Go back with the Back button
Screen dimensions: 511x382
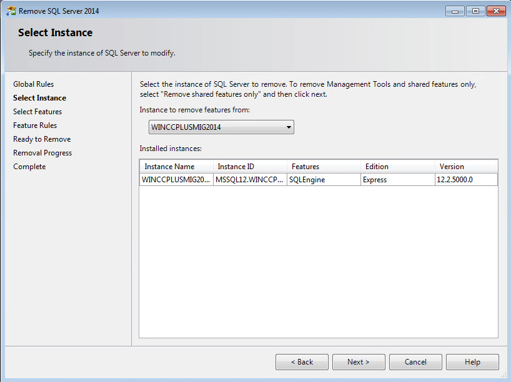[x=302, y=362]
